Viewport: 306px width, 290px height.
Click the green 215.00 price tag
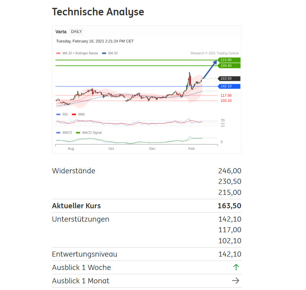tap(229, 60)
